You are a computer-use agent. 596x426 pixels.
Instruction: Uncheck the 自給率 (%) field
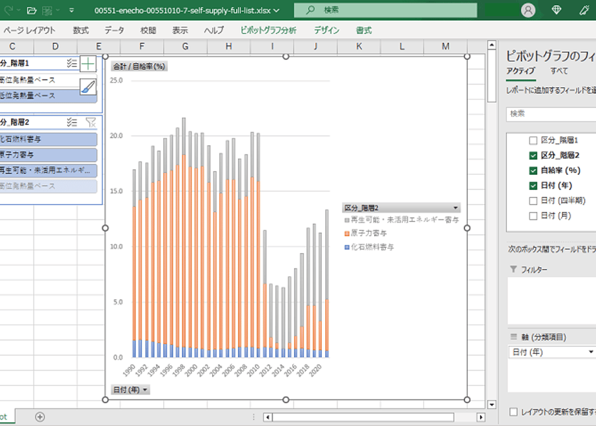pos(533,170)
